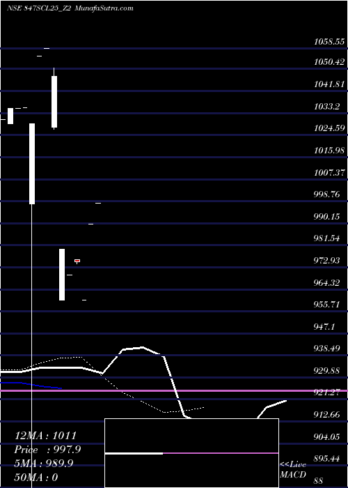Click the NSE 847SCL25_Z2 chart title
This screenshot has width=348, height=488.
39,8
